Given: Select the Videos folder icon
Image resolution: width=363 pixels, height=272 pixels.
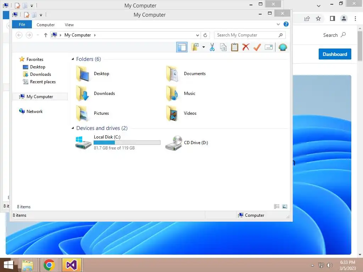Looking at the screenshot, I should (x=173, y=113).
